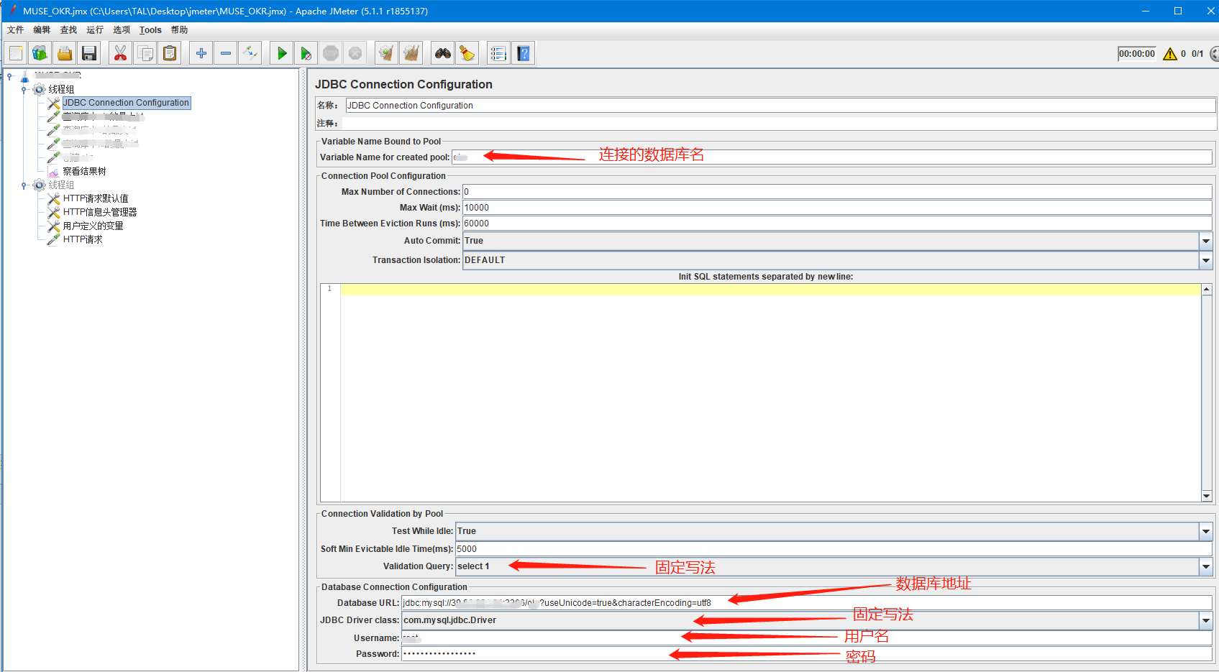Start the test with green play icon
Image resolution: width=1219 pixels, height=672 pixels.
point(282,53)
